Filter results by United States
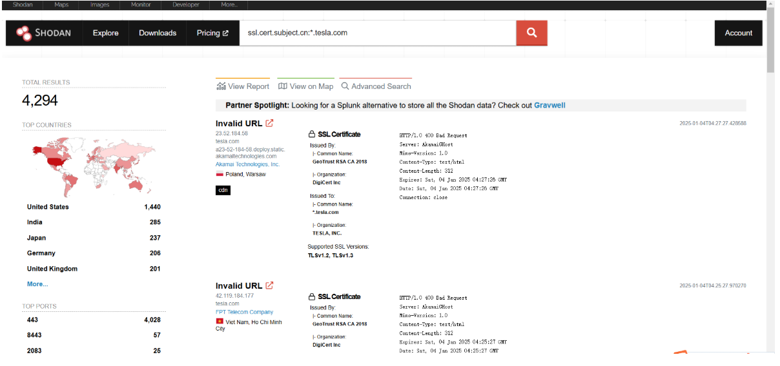 point(48,207)
